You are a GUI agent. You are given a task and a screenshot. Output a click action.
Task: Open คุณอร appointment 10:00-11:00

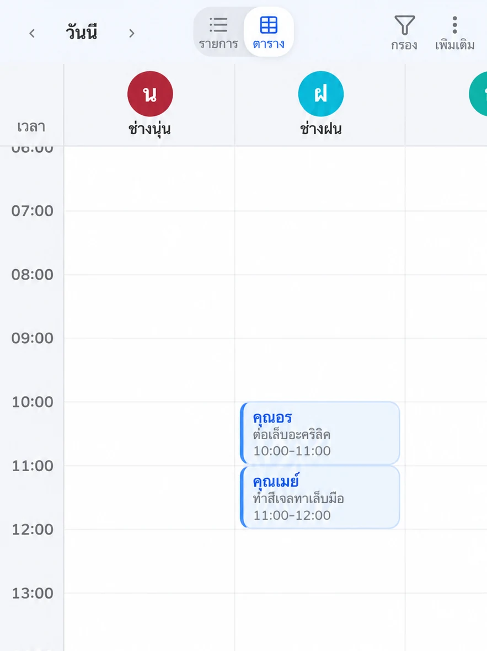pyautogui.click(x=320, y=433)
